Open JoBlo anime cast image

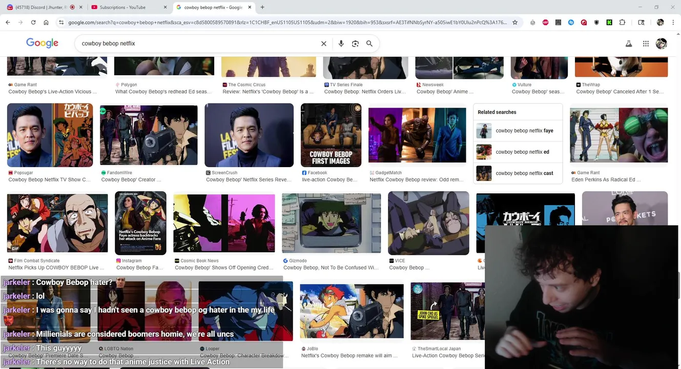(x=352, y=311)
